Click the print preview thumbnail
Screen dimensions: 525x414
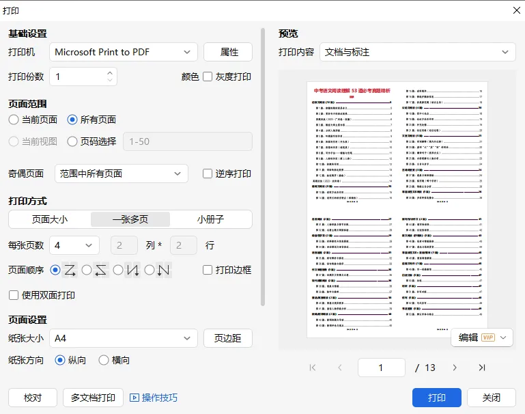(397, 209)
